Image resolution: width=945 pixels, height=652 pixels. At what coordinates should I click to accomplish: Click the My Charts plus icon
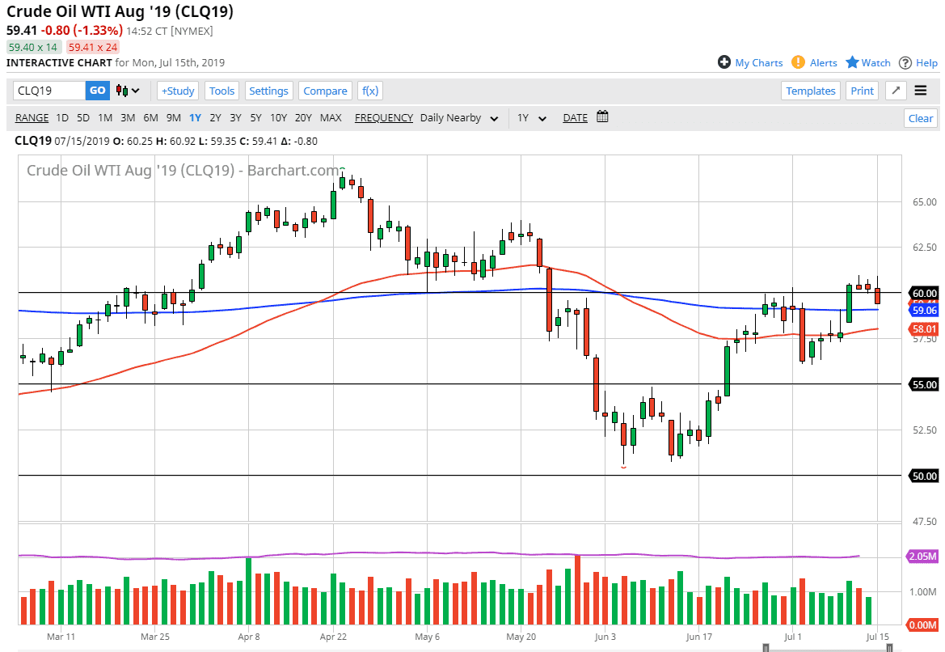pyautogui.click(x=724, y=62)
